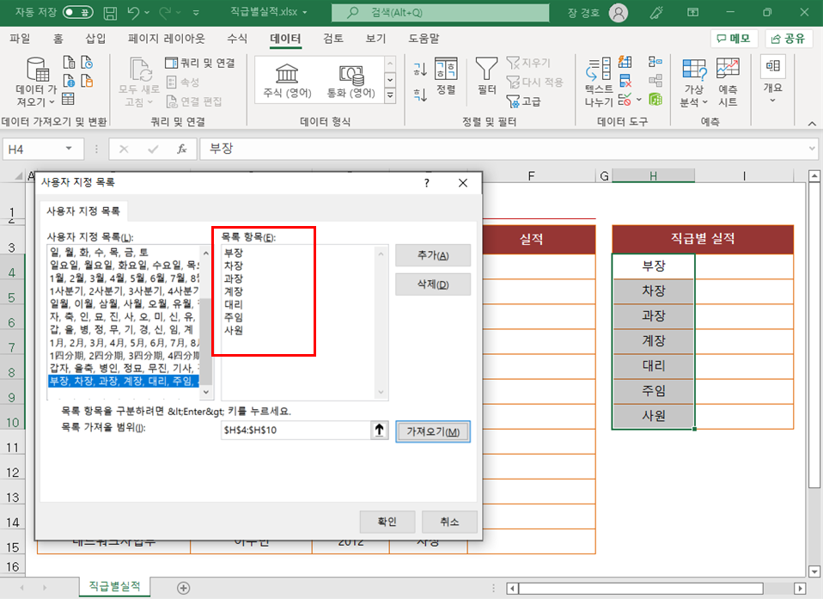Sort ascending with the A-Z icon
Screen dimensions: 823x599
pos(420,69)
